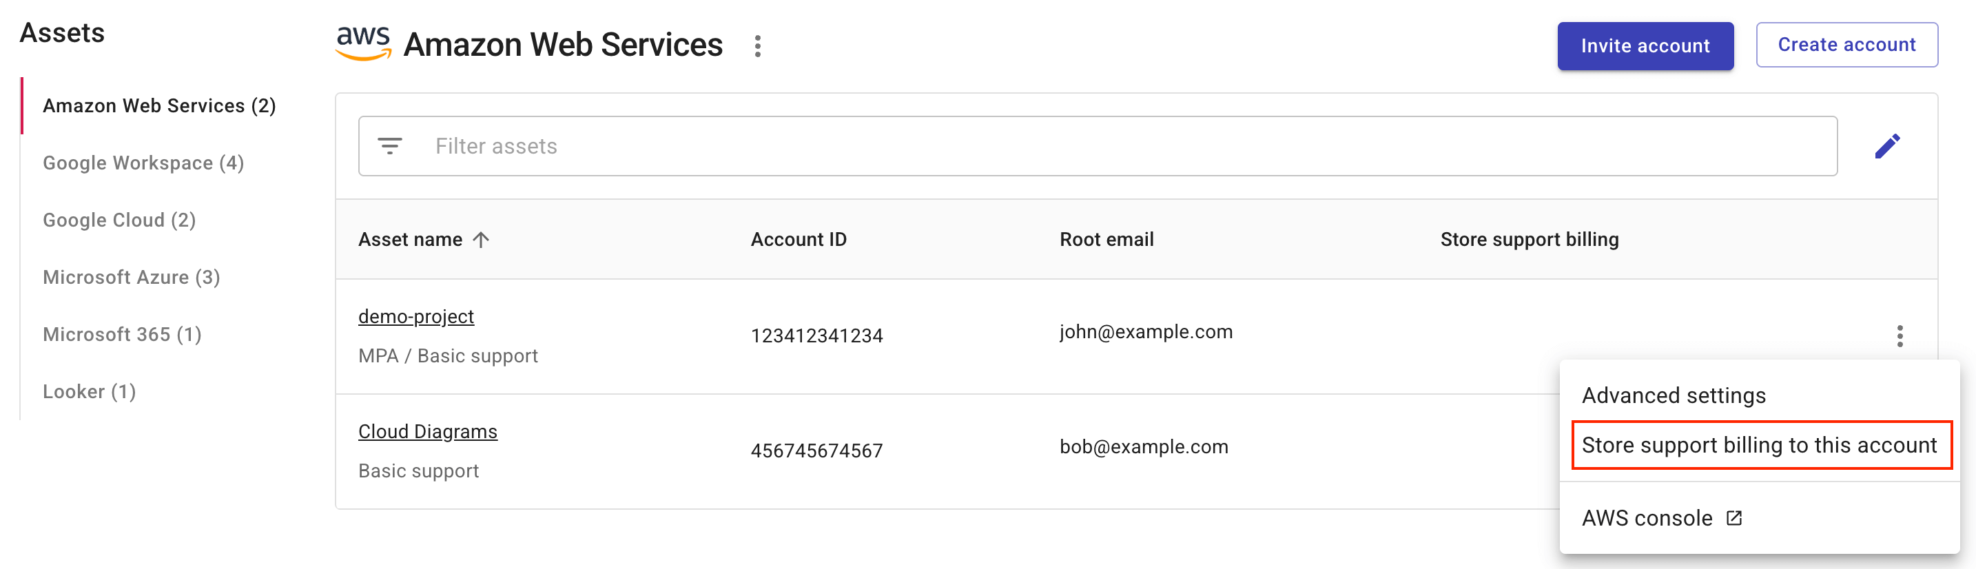Open the demo-project asset link
The image size is (1976, 569).
pyautogui.click(x=415, y=317)
